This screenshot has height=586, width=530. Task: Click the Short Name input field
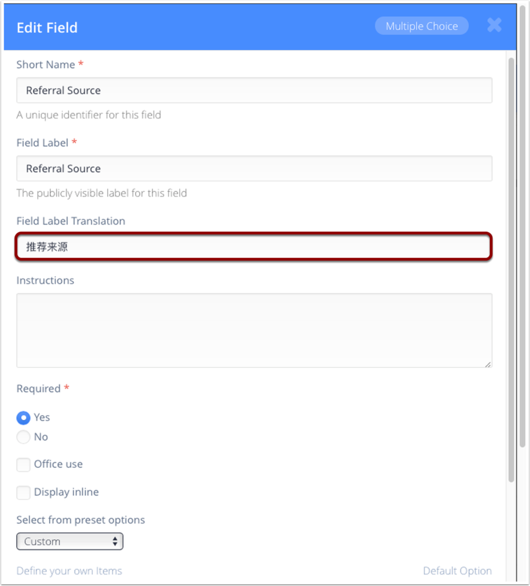[x=254, y=90]
